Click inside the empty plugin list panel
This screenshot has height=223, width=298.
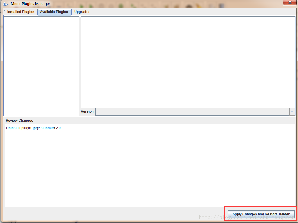42,66
